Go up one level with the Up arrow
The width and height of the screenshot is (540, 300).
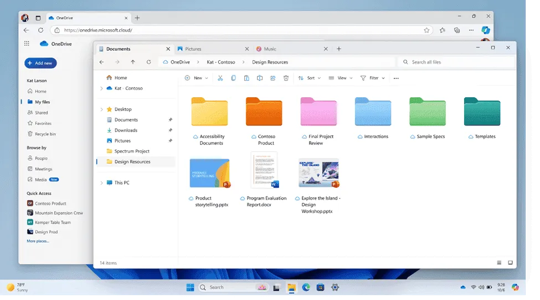pos(132,62)
